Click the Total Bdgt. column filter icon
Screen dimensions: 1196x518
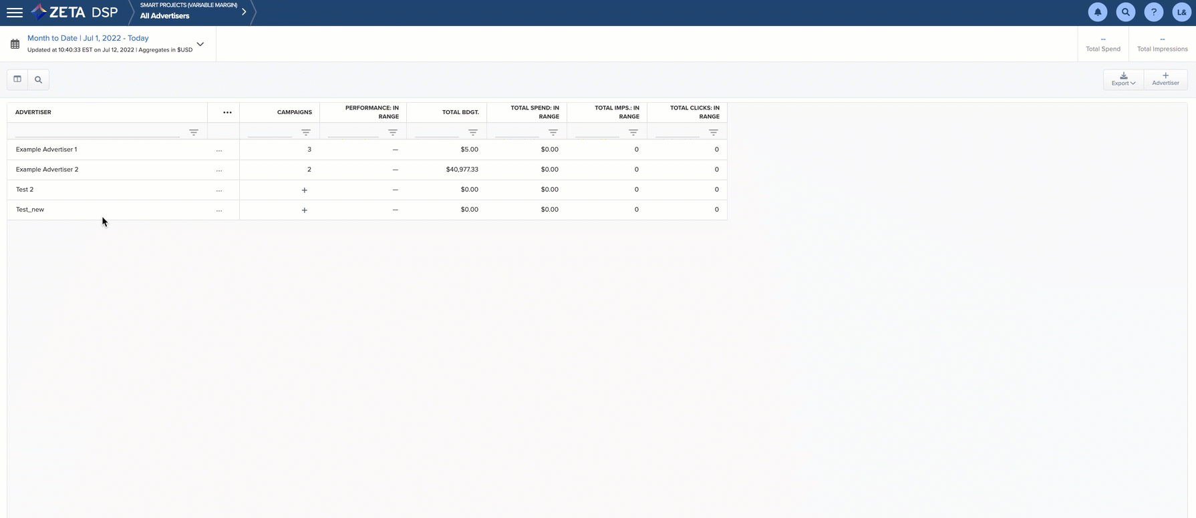pos(473,132)
